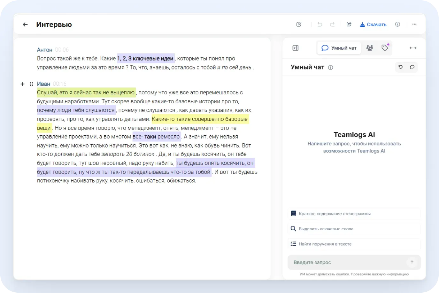Download the transcript with Скачать
439x293 pixels.
click(x=373, y=24)
